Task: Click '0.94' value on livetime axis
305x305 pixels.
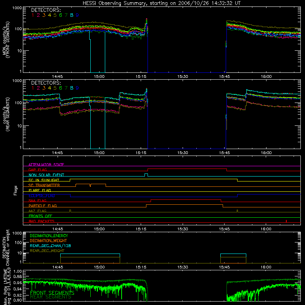Action: [x=18, y=289]
